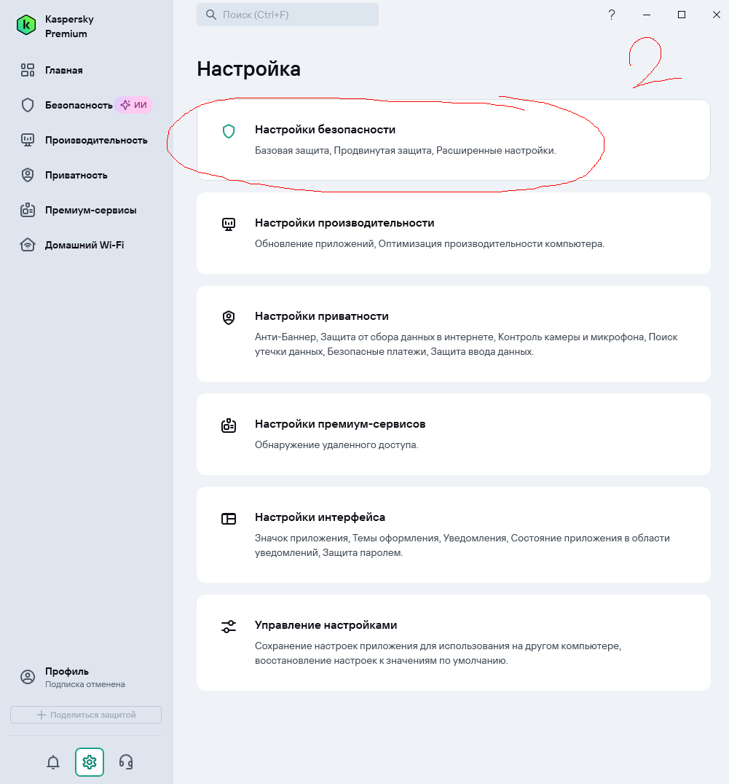729x784 pixels.
Task: Click the Поиск search field
Action: tap(288, 15)
